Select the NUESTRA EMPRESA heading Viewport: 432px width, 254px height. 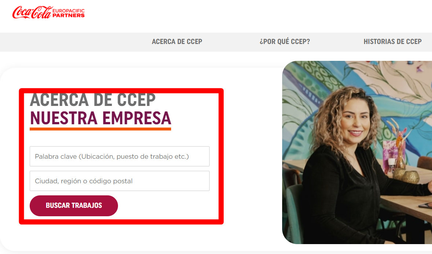click(x=100, y=118)
